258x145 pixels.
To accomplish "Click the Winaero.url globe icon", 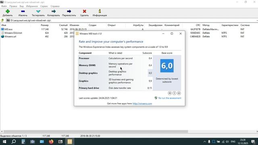I will coord(2,37).
